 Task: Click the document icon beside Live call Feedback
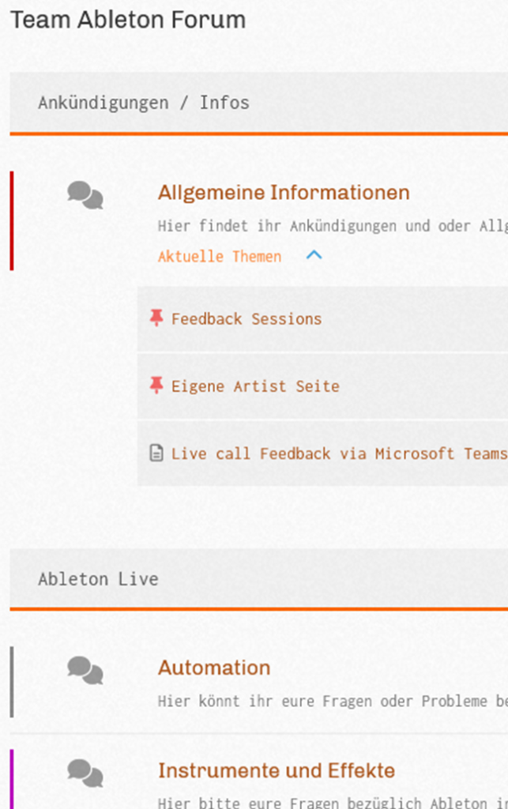pos(156,453)
